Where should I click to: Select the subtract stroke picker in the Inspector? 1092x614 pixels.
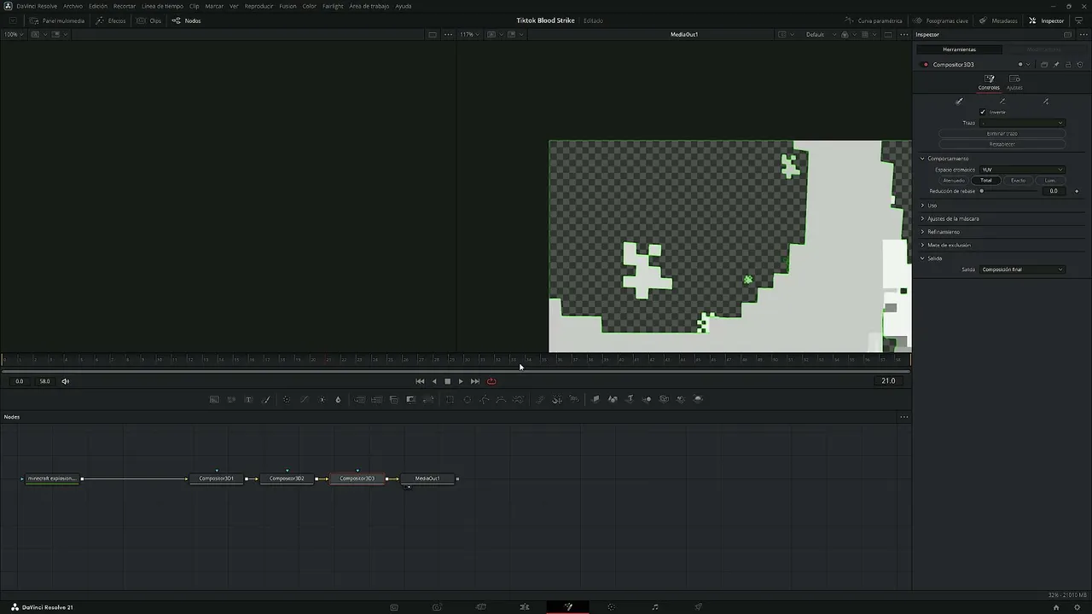(x=1002, y=101)
